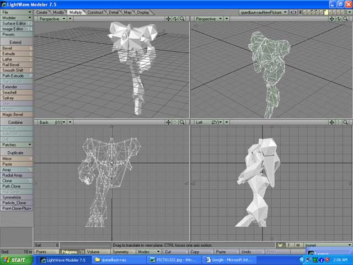The height and width of the screenshot is (265, 353).
Task: Switch to the Construct tab
Action: point(95,12)
